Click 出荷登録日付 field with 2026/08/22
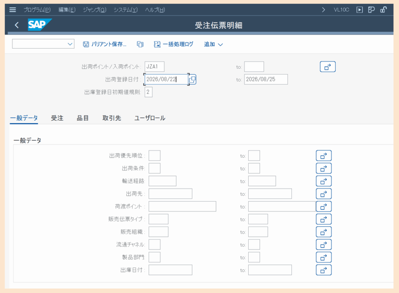This screenshot has width=399, height=293. 166,79
